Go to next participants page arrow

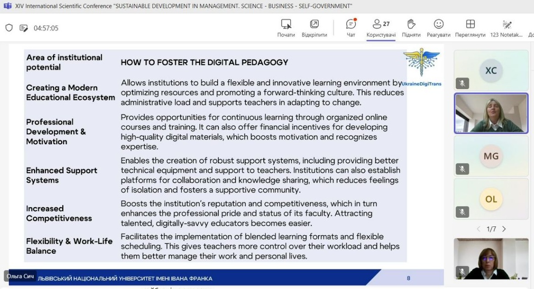click(504, 229)
